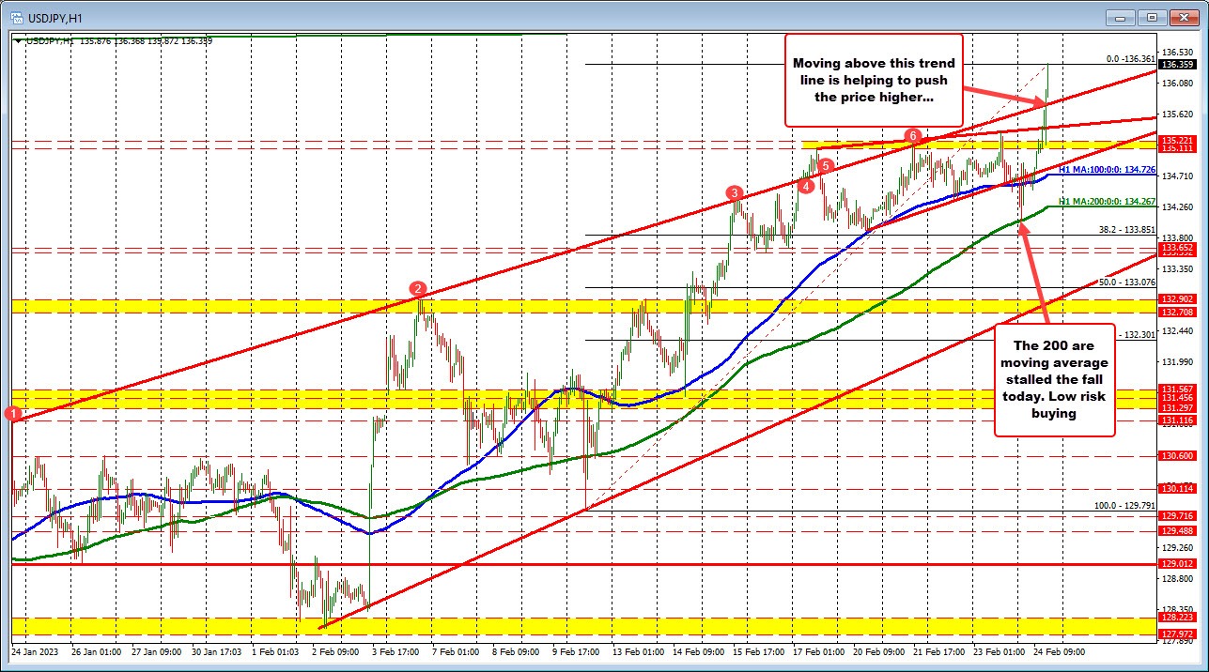This screenshot has width=1209, height=672.
Task: Select circled marker 4 along the channel line
Action: pyautogui.click(x=805, y=187)
